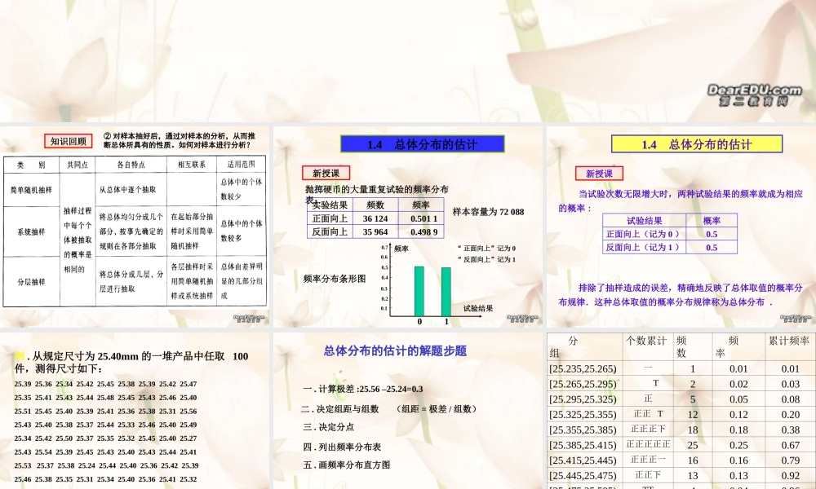Click the （组距 = 极差 / 组数）formula note
Viewport: 816px width, 489px height.
coord(436,409)
